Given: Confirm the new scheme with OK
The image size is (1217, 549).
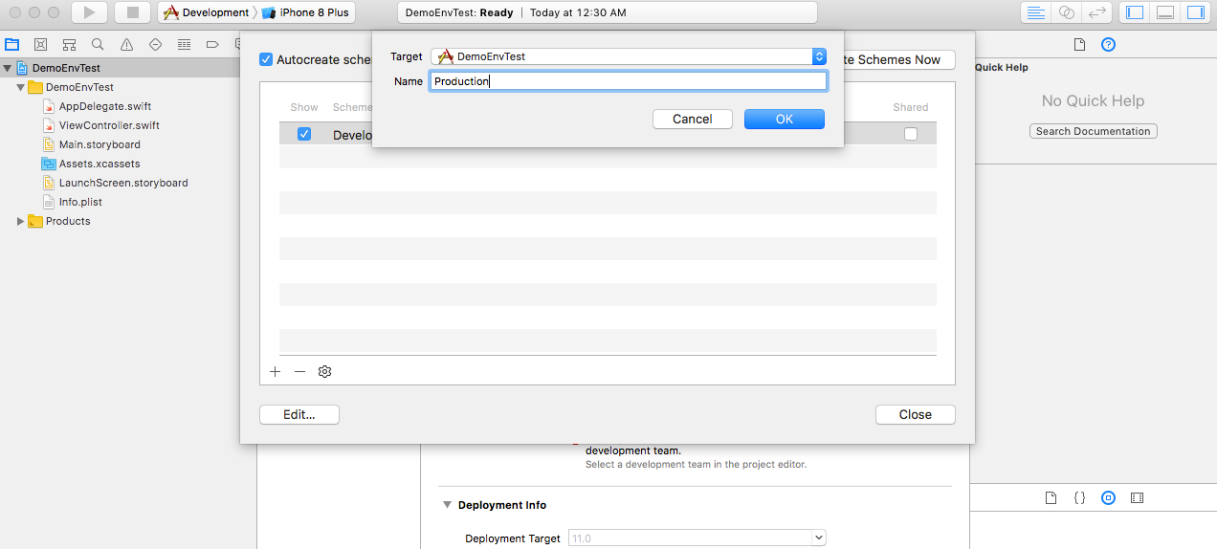Looking at the screenshot, I should click(785, 119).
